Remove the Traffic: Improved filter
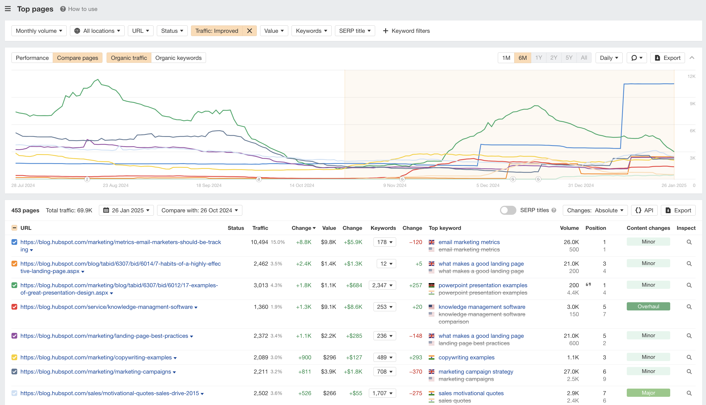Screen dimensions: 706x405 coord(249,31)
